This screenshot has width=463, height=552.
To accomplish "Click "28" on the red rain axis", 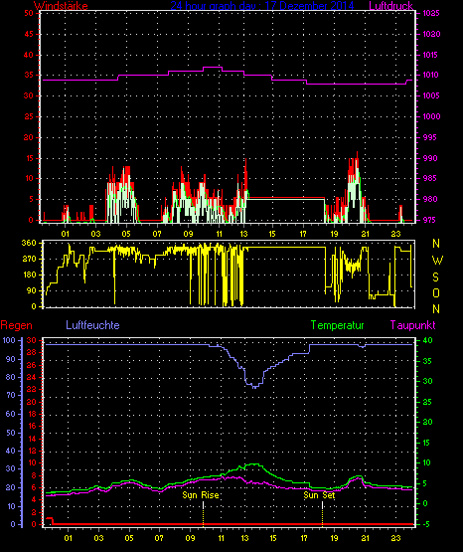I will (32, 352).
